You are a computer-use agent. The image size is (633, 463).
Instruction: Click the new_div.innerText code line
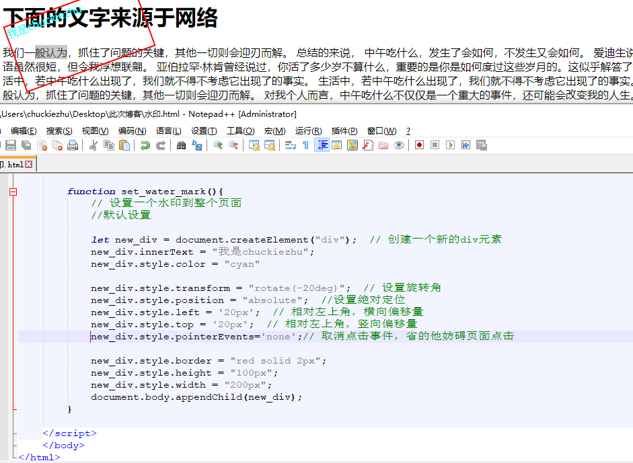[202, 252]
